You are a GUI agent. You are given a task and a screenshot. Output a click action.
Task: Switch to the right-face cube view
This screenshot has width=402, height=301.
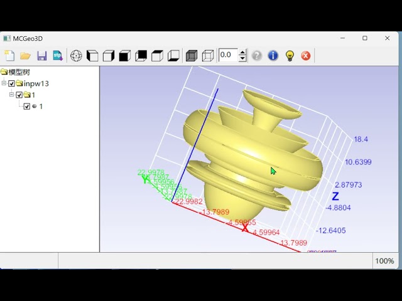109,56
